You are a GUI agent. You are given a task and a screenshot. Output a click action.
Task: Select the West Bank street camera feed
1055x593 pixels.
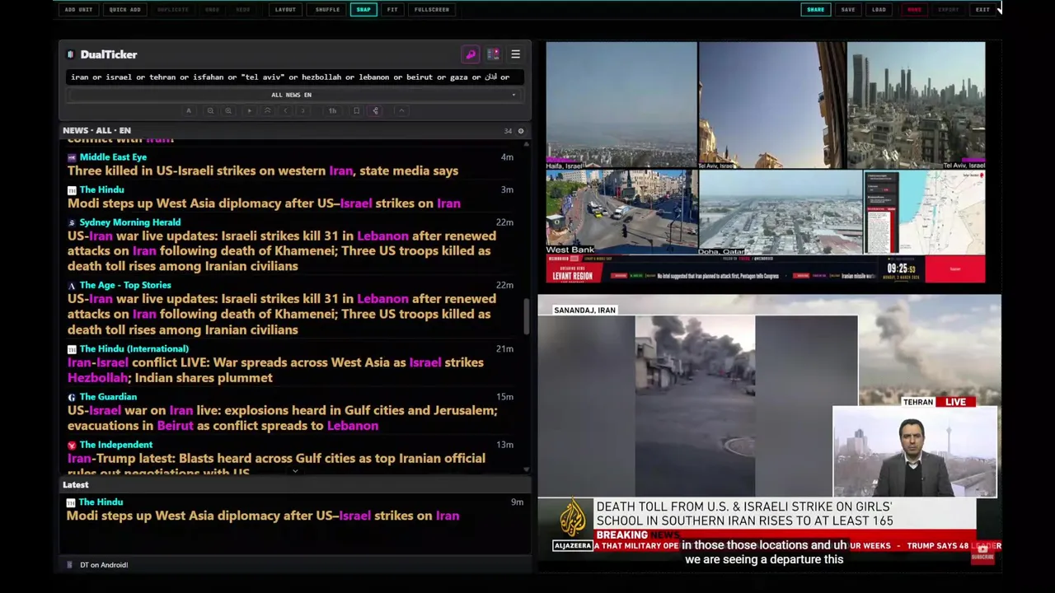point(621,212)
